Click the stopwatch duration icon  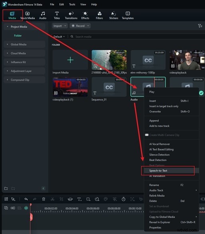(x=124, y=199)
